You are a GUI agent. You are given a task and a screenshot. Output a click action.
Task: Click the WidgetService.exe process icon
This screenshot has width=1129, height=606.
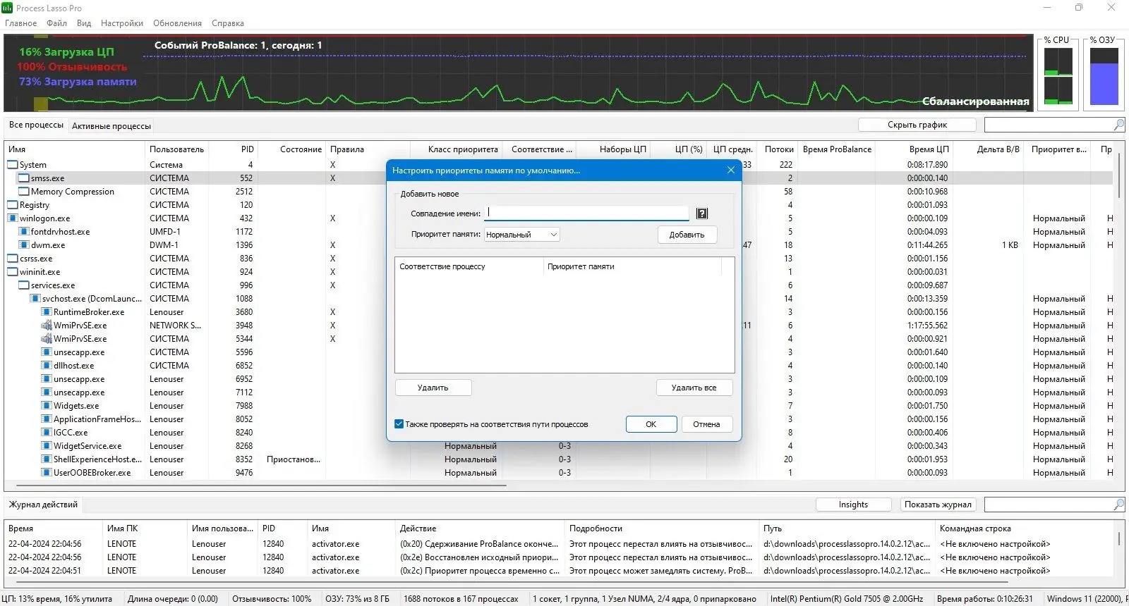[x=47, y=446]
